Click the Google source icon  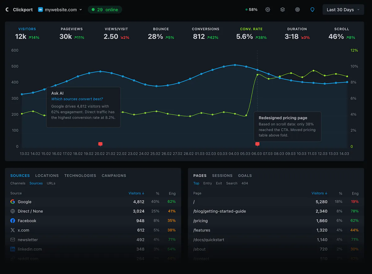pos(13,201)
